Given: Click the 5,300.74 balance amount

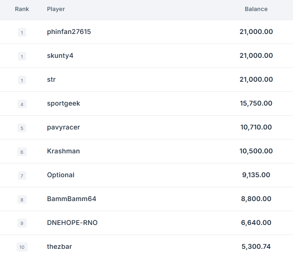Looking at the screenshot, I should coord(256,247).
